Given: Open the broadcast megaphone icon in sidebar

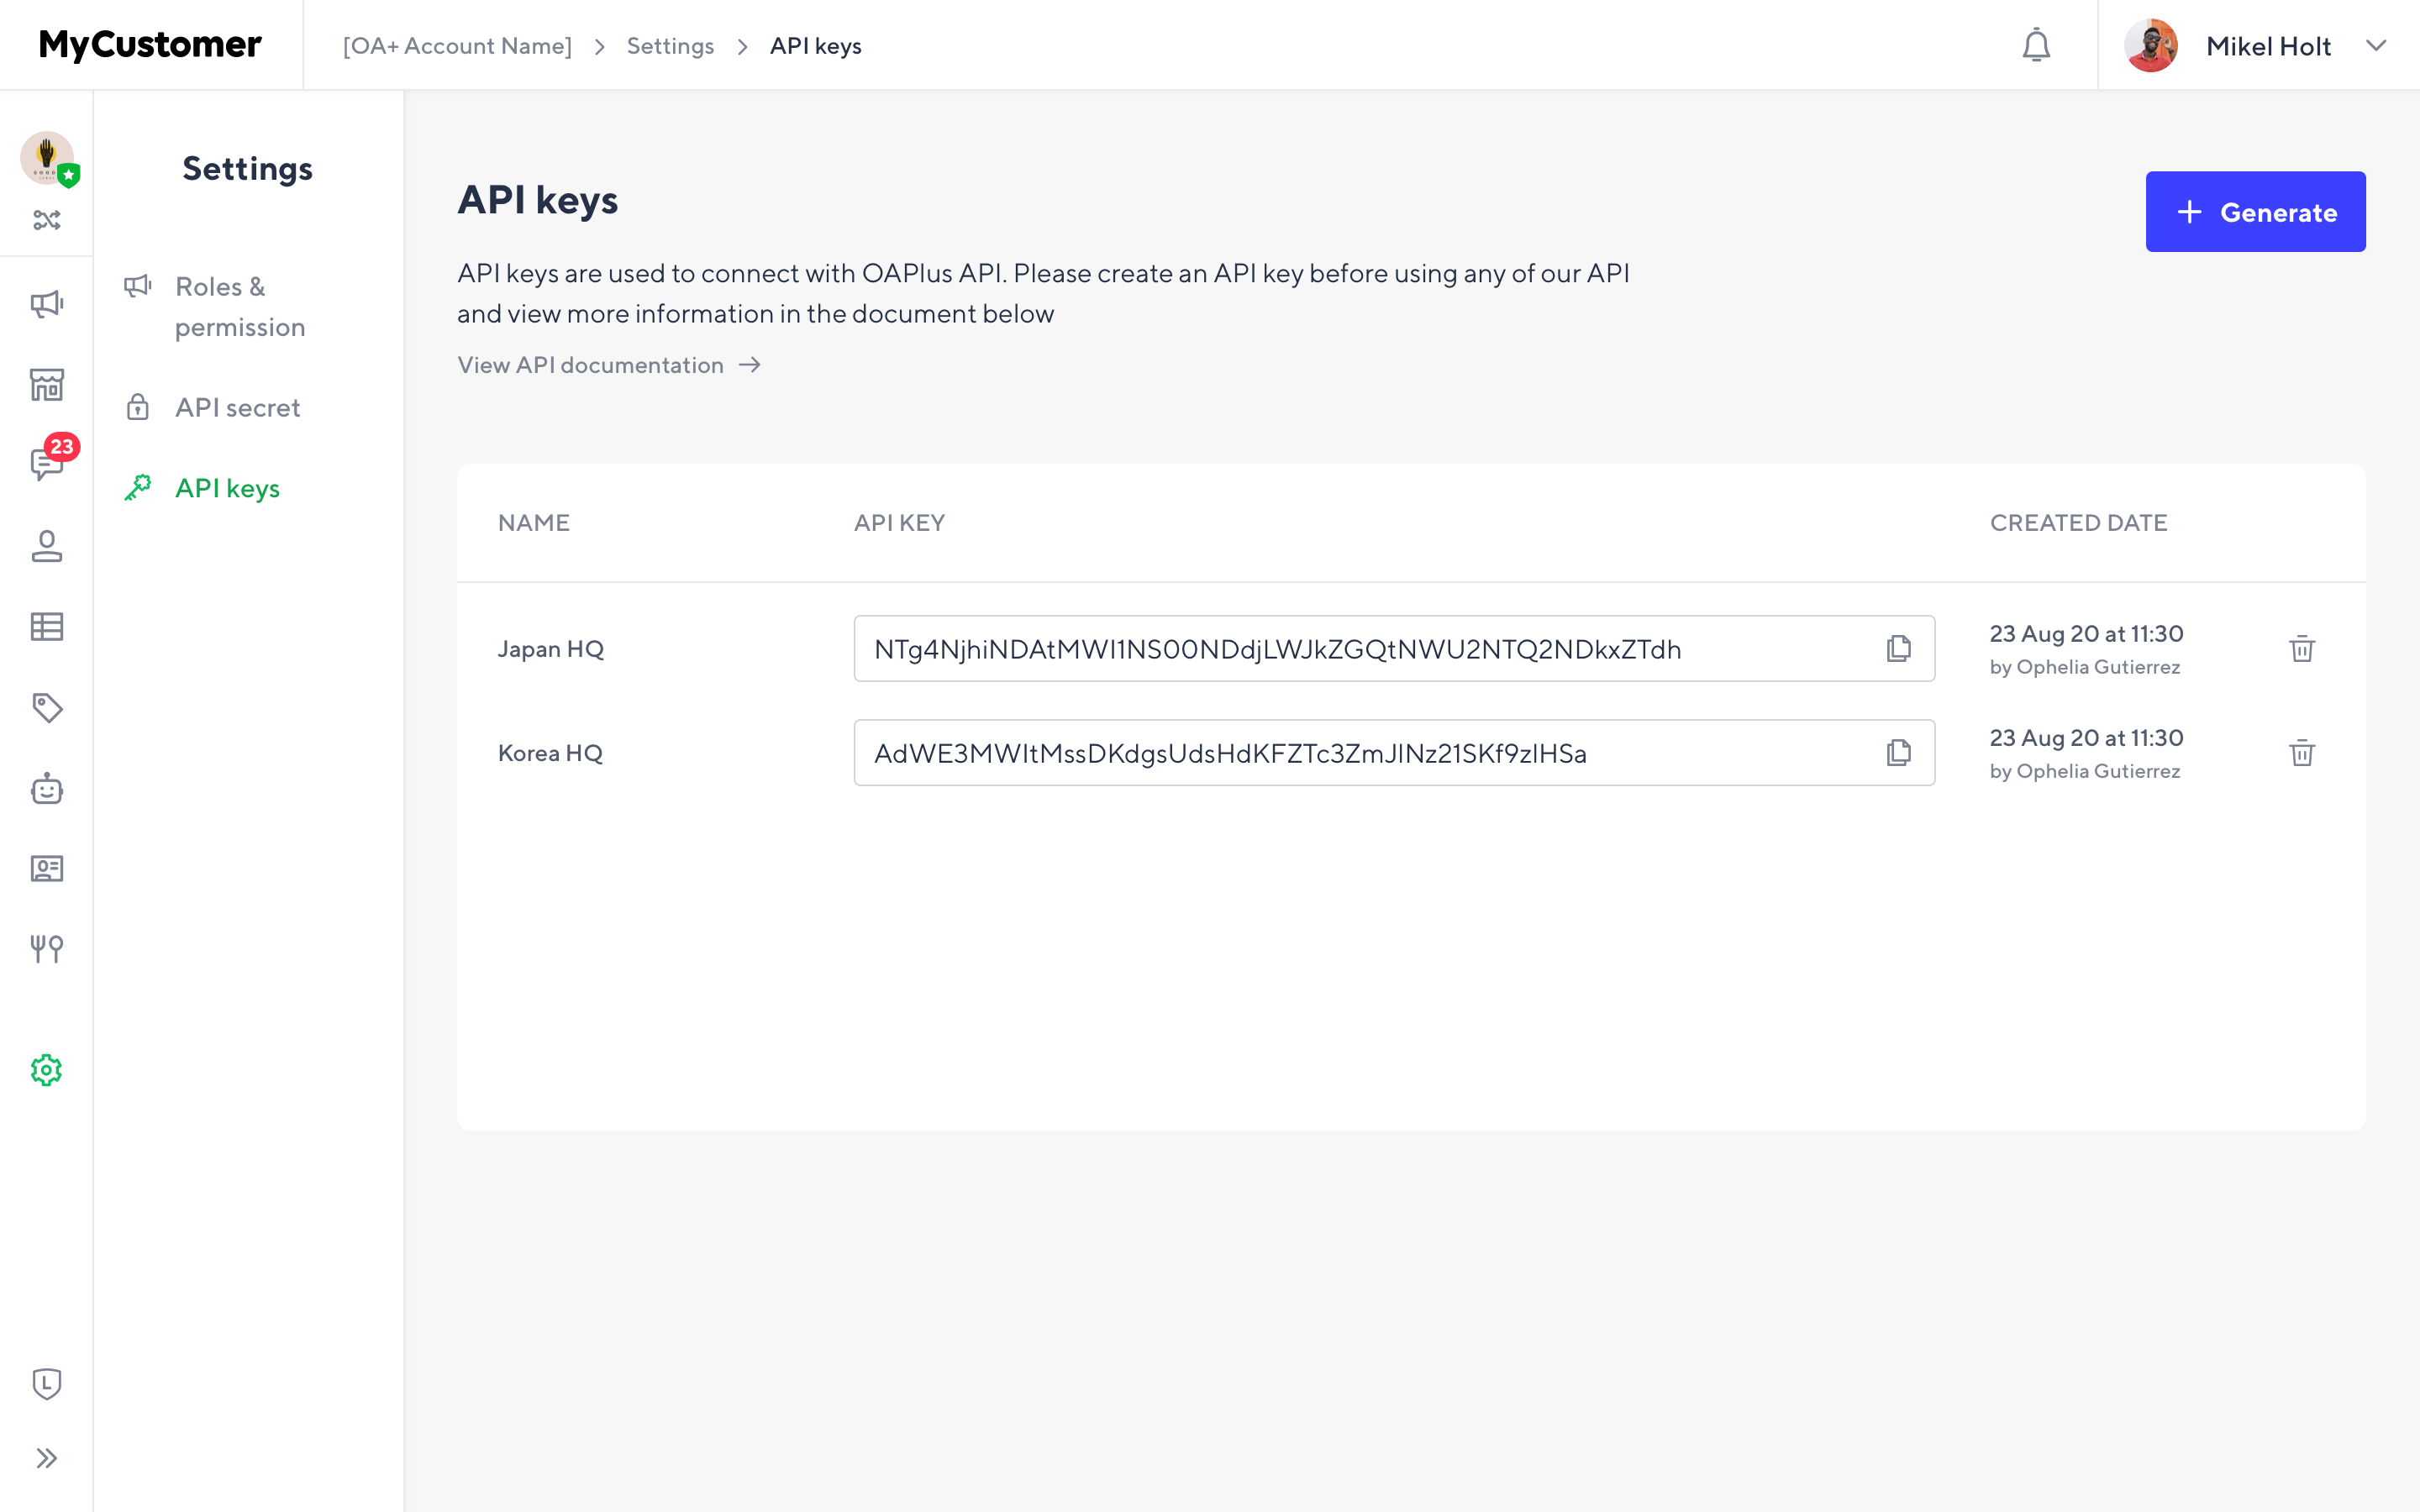Looking at the screenshot, I should [x=46, y=302].
